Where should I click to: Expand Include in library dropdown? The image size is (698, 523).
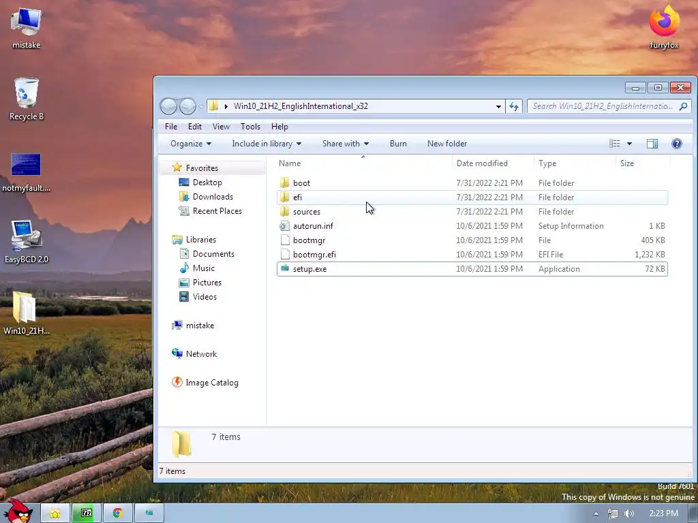(x=267, y=144)
